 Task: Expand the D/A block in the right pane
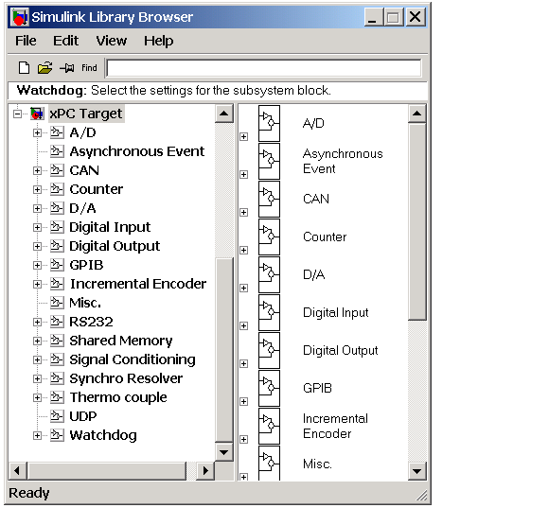pos(243,288)
